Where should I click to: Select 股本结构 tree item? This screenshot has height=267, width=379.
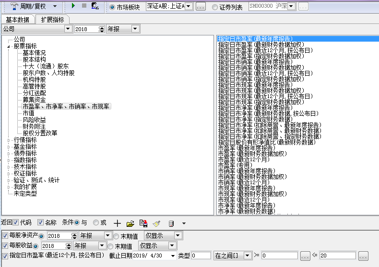coord(34,59)
